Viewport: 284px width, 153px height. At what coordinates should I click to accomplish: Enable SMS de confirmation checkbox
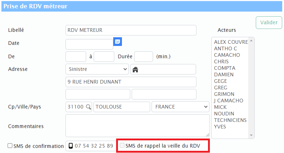click(x=10, y=146)
